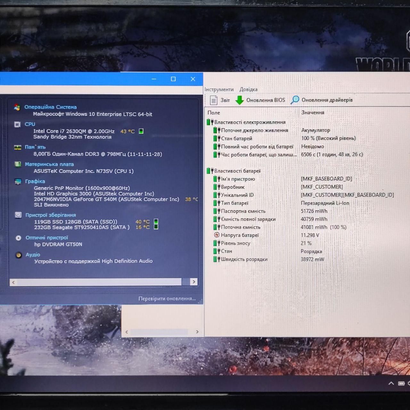Click the monitor icon beside Графіка

18,182
